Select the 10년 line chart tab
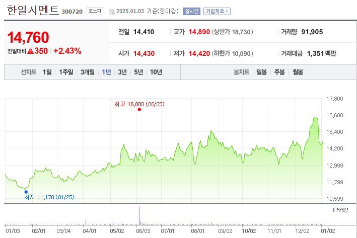This screenshot has width=357, height=238. click(156, 72)
